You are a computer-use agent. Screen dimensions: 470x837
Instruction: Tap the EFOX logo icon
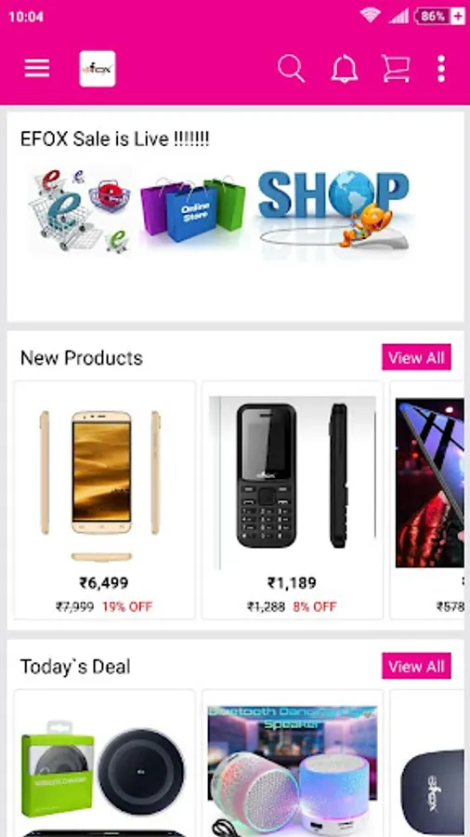[98, 68]
